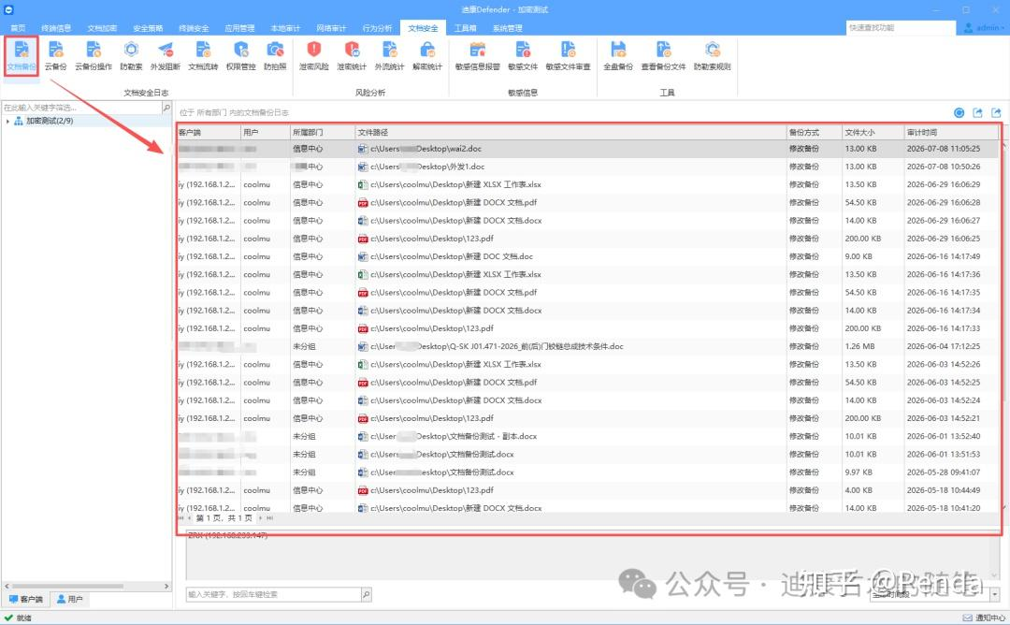Open the 外流统计 analysis

click(x=390, y=56)
